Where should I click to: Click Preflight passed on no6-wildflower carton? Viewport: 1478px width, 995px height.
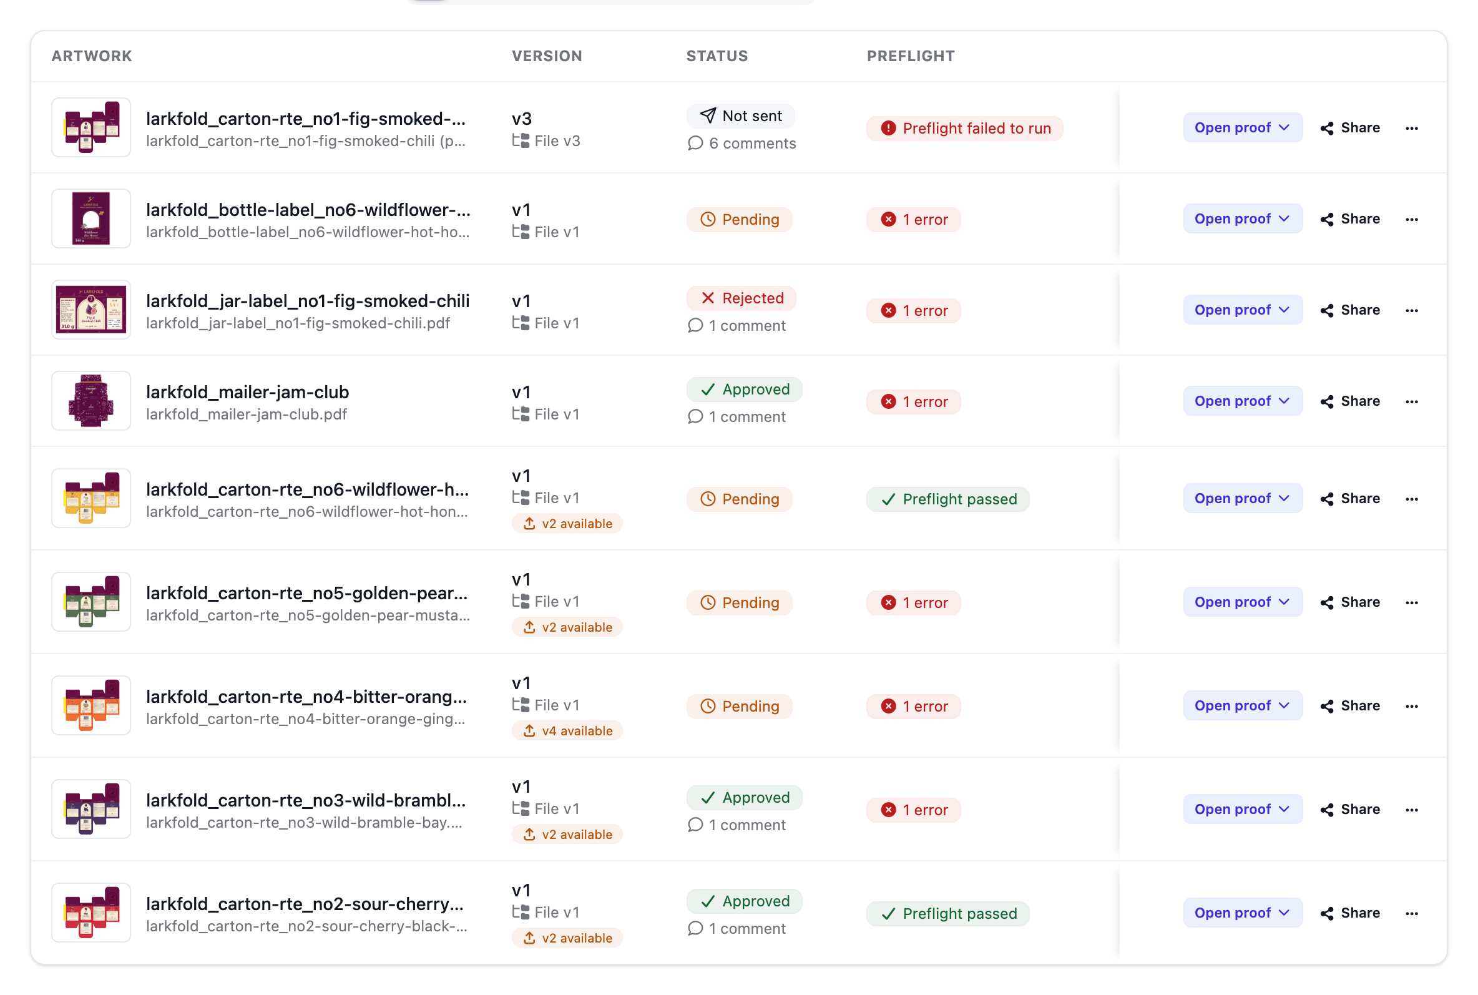[947, 499]
